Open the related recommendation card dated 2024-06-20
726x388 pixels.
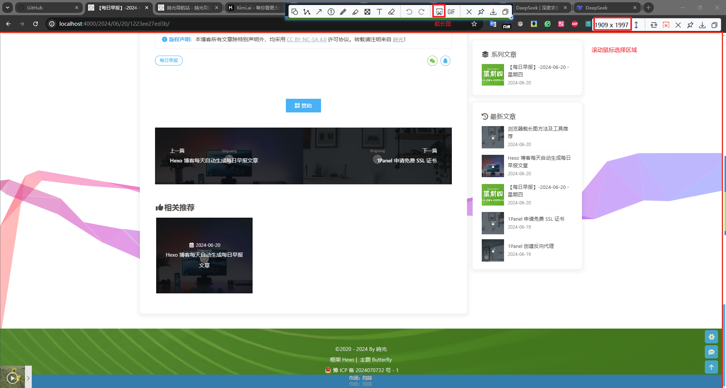[x=204, y=256]
